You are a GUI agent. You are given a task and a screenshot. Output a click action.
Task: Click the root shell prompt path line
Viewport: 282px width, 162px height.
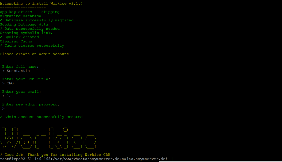click(84, 159)
